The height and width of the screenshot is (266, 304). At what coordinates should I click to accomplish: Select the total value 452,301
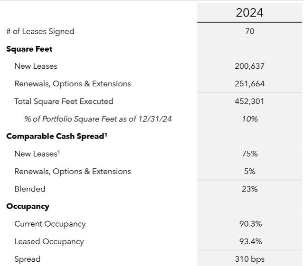point(249,101)
